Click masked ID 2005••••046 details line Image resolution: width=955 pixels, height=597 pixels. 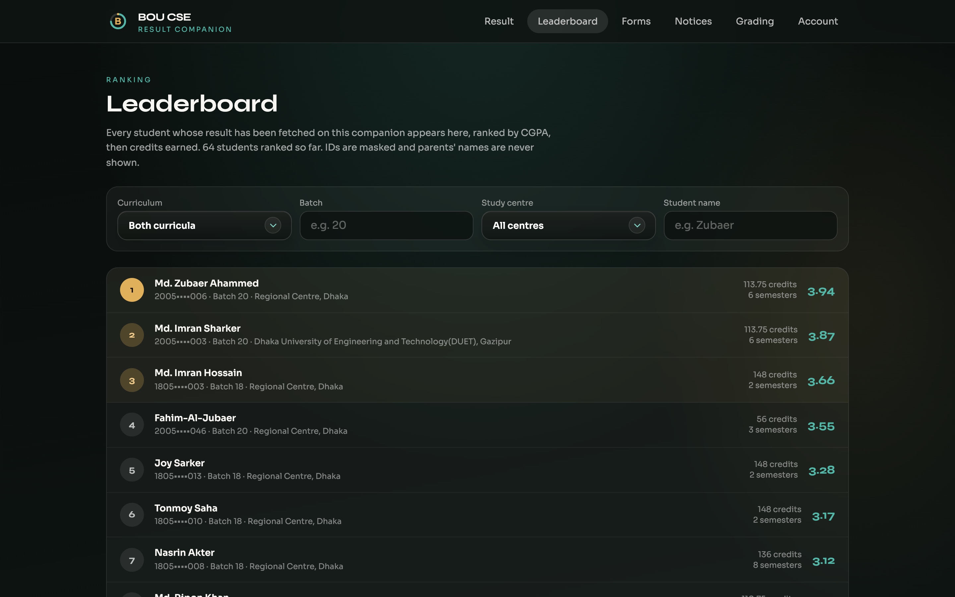point(251,431)
